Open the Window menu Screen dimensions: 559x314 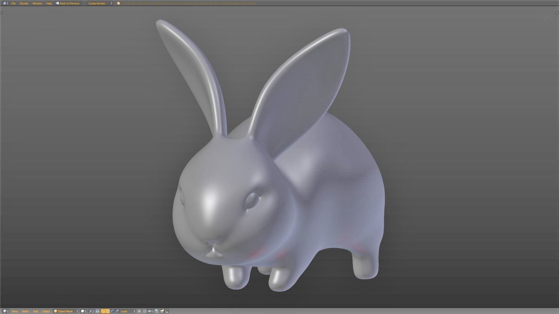pyautogui.click(x=37, y=3)
